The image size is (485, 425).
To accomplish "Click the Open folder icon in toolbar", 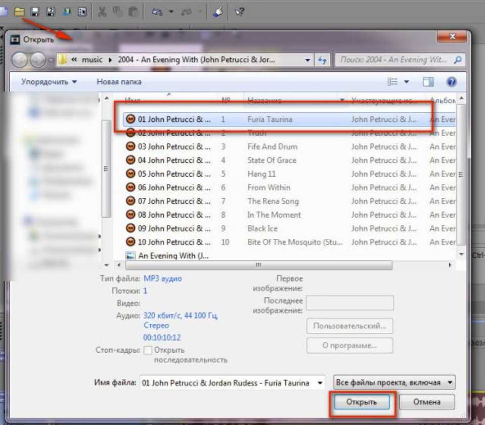I will pos(20,11).
